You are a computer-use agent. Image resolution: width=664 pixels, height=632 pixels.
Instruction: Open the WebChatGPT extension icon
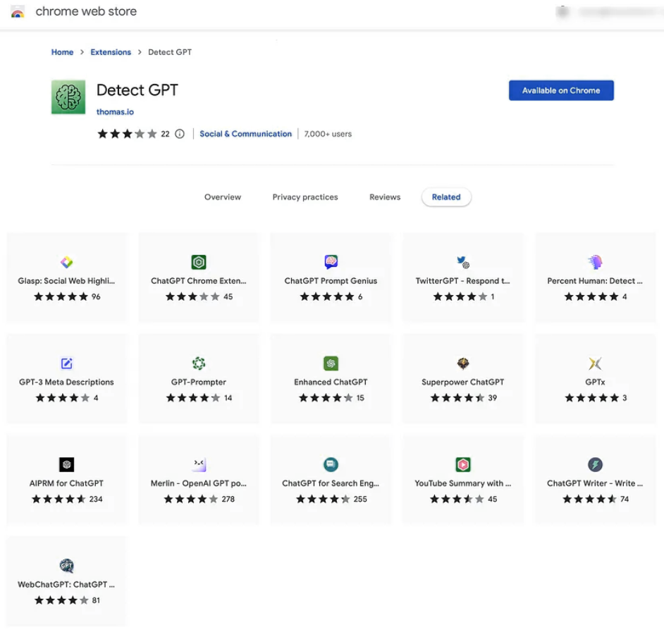(x=66, y=566)
